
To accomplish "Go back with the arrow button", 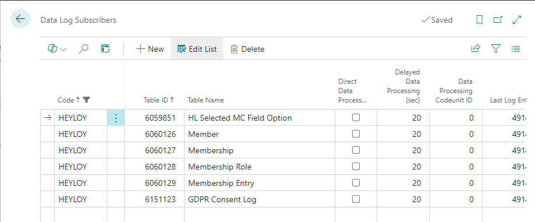I will (x=20, y=19).
